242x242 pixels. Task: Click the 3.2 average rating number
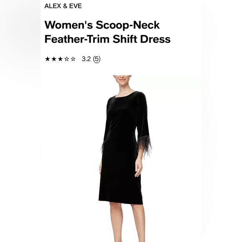point(86,59)
